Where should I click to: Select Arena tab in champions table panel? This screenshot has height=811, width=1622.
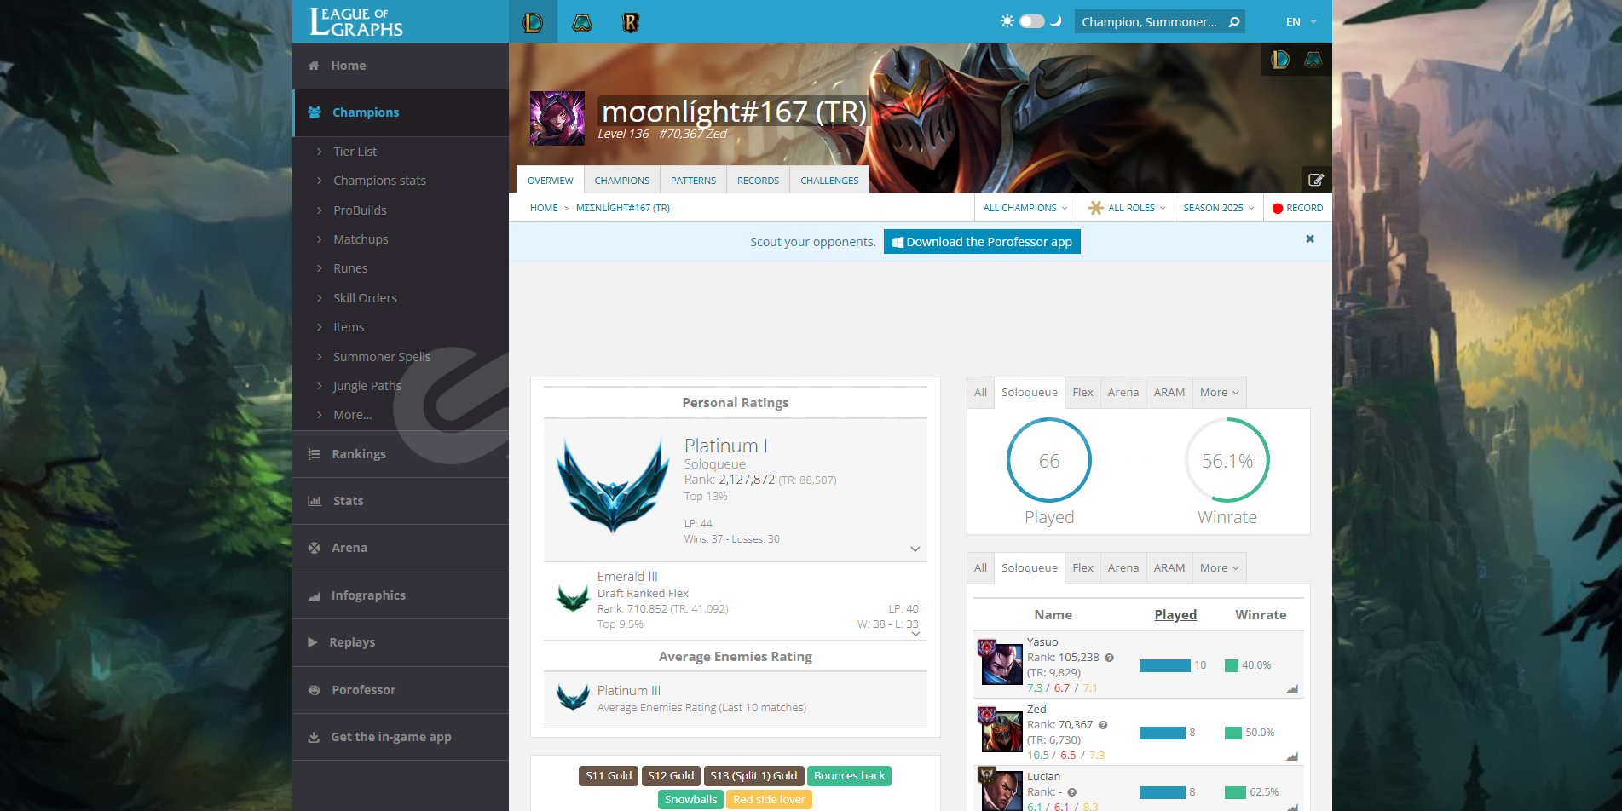pyautogui.click(x=1123, y=568)
